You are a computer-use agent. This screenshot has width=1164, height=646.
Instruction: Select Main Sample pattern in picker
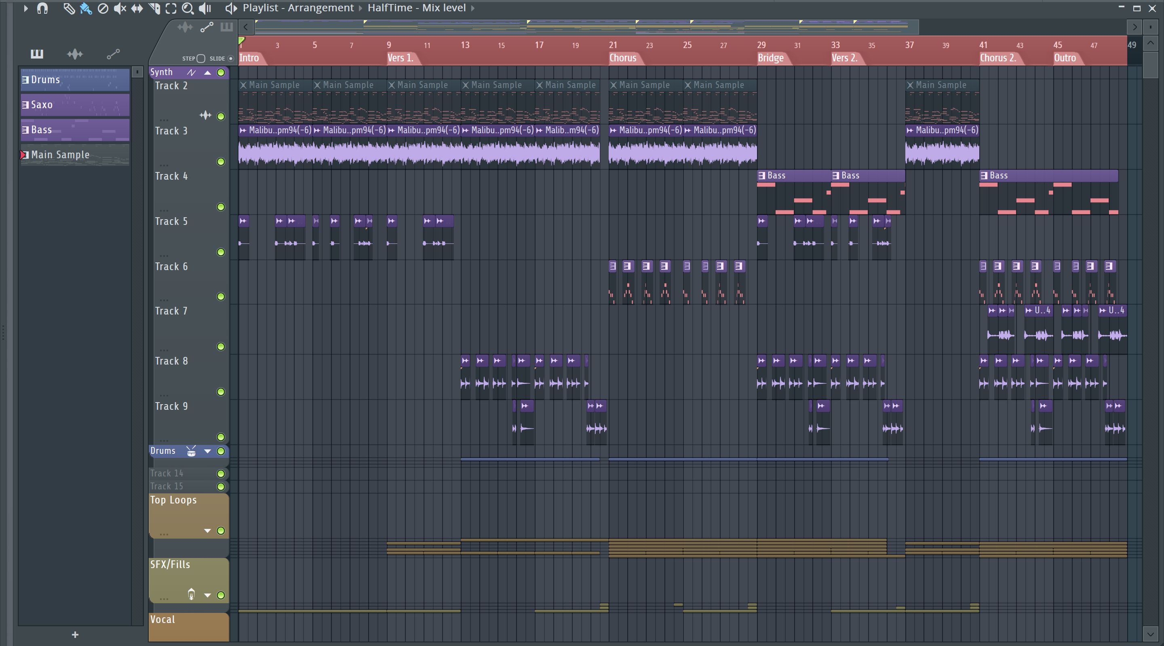(75, 155)
